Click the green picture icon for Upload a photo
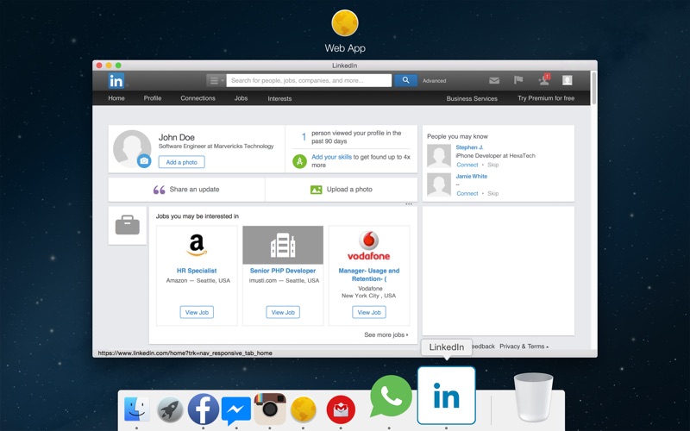Screen dimensions: 690x431 tap(317, 190)
